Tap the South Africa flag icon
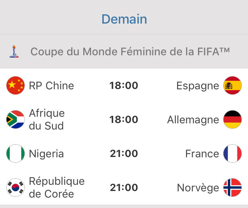 click(x=15, y=119)
